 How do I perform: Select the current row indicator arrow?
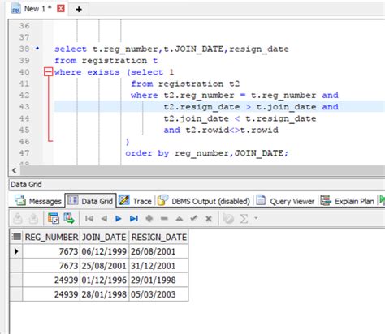[16, 251]
